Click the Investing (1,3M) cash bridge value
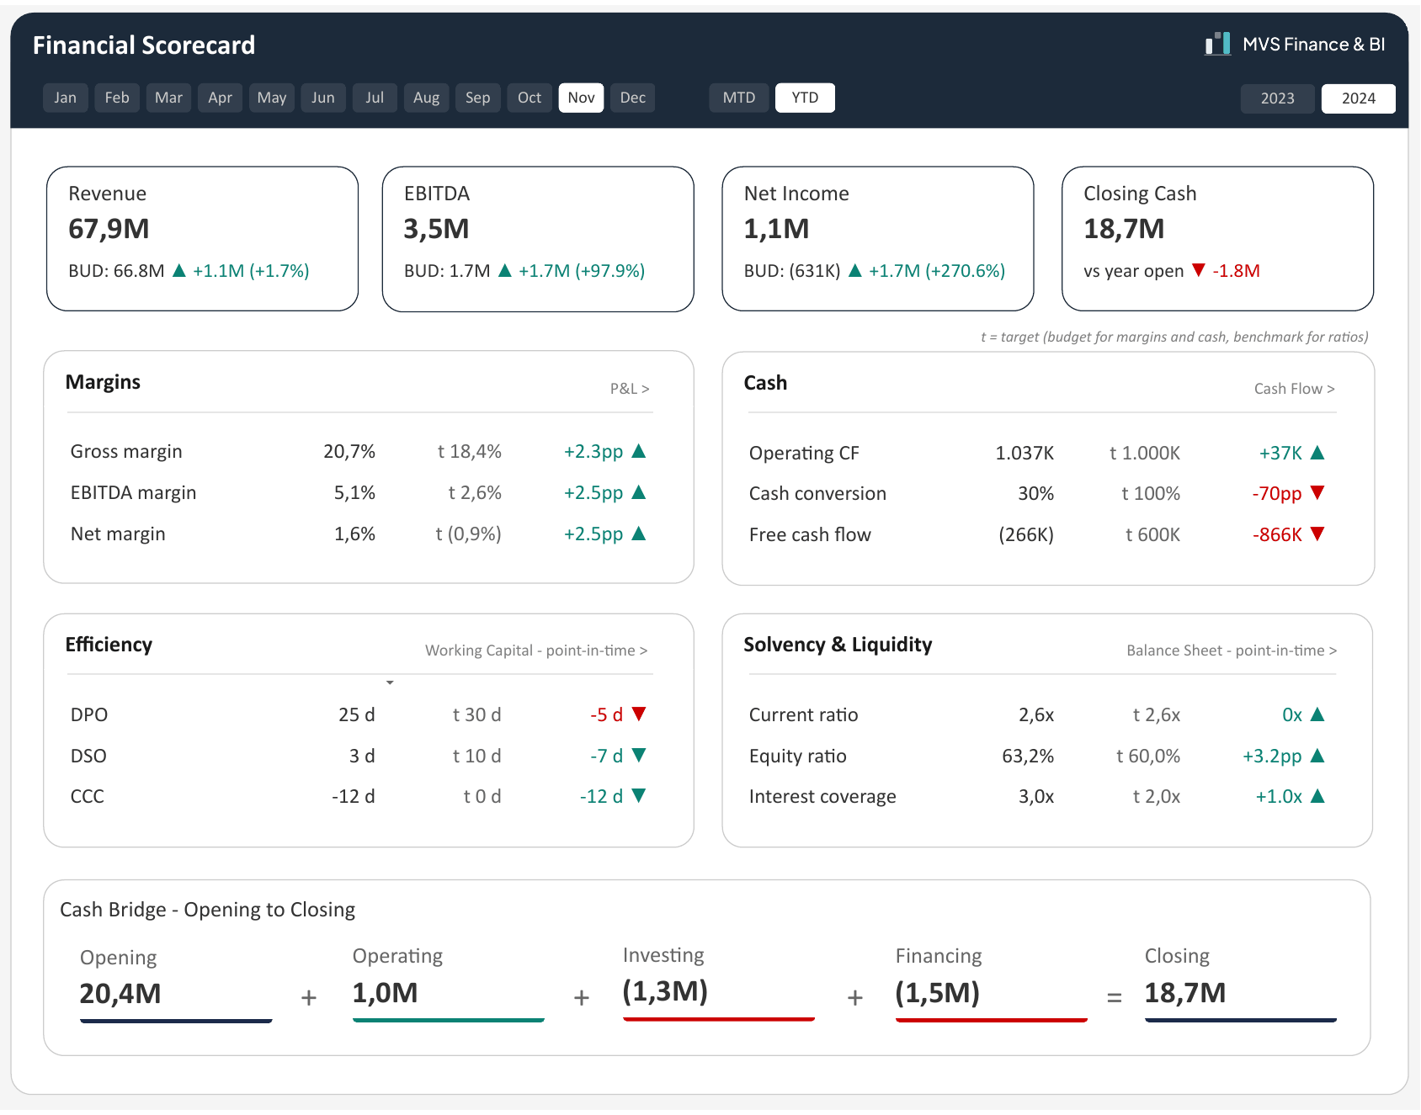The height and width of the screenshot is (1115, 1421). (665, 991)
